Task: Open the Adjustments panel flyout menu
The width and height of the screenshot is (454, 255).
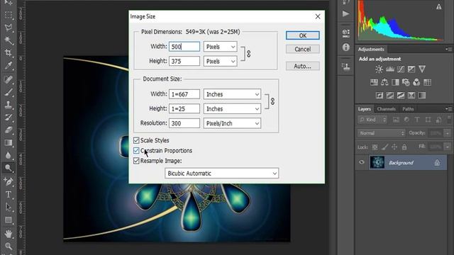Action: point(449,49)
